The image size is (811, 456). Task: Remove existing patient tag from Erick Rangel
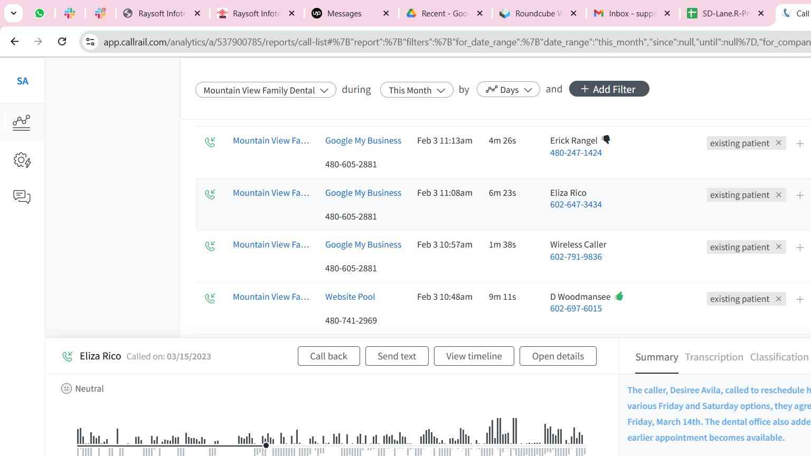click(778, 143)
